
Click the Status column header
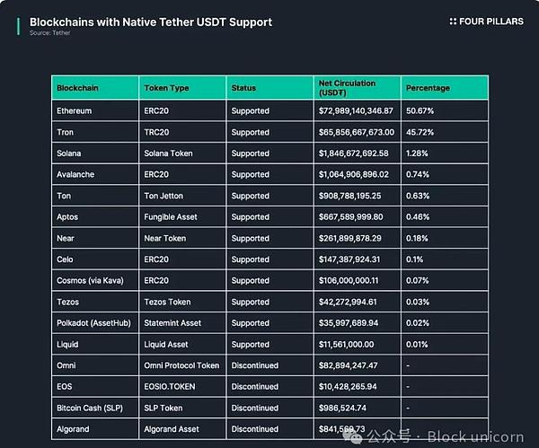point(269,88)
